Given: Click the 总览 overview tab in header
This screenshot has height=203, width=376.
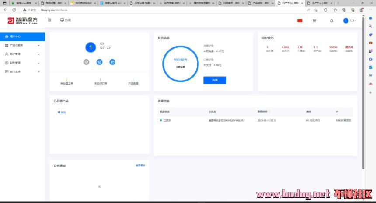Looking at the screenshot, I should click(66, 20).
